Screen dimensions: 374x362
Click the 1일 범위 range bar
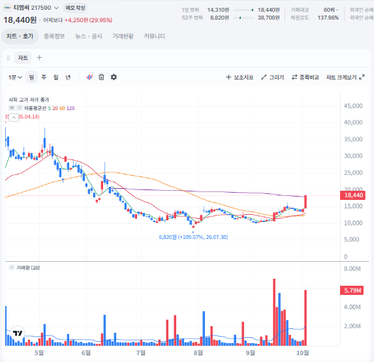243,10
